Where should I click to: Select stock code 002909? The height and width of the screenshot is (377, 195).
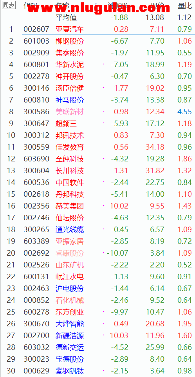[x=36, y=53]
